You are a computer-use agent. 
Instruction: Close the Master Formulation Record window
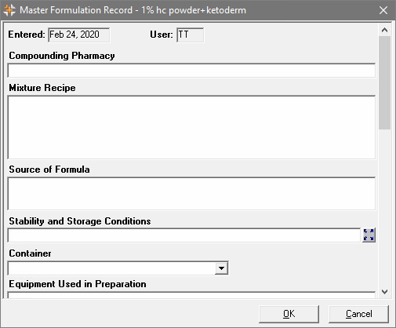383,10
